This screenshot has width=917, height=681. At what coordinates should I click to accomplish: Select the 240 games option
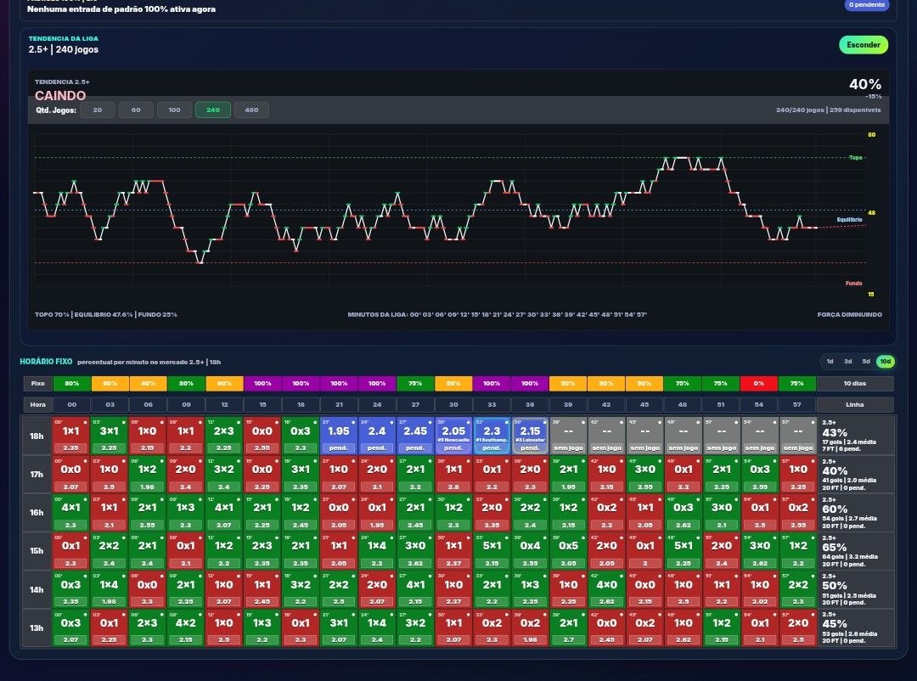click(x=213, y=110)
